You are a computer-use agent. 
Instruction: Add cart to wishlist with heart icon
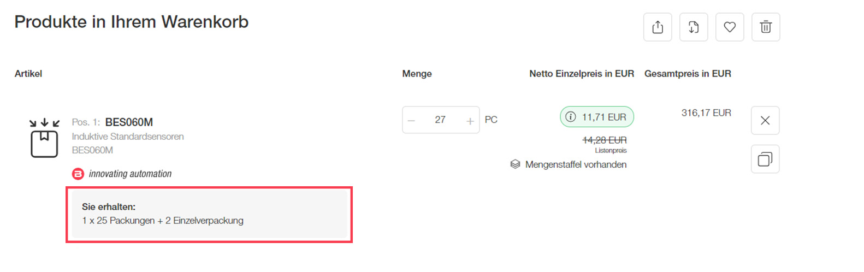pyautogui.click(x=730, y=27)
